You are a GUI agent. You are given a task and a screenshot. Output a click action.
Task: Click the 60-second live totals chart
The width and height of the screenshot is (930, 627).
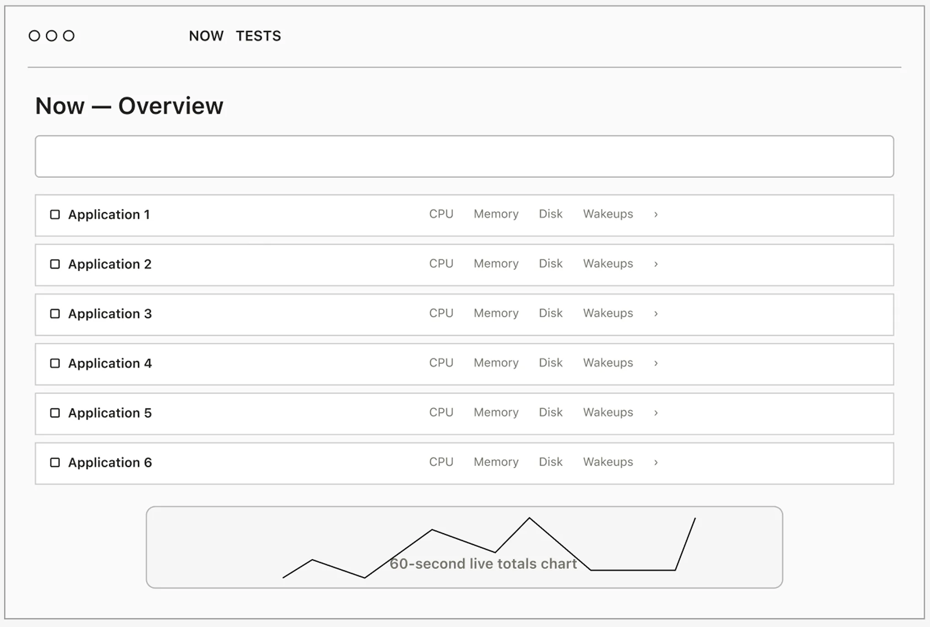464,547
